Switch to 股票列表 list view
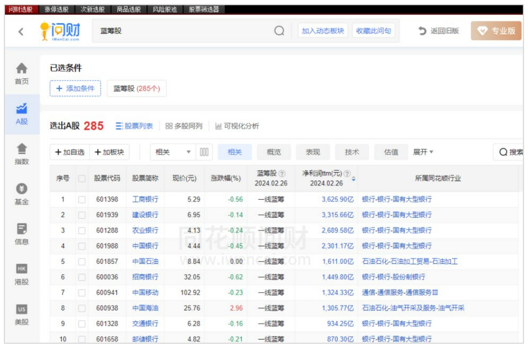 pos(134,126)
